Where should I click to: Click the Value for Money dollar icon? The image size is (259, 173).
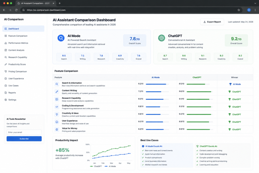[57, 129]
